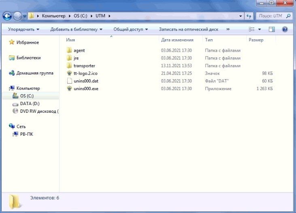
Task: Select the unins000.dat file icon
Action: pyautogui.click(x=70, y=81)
